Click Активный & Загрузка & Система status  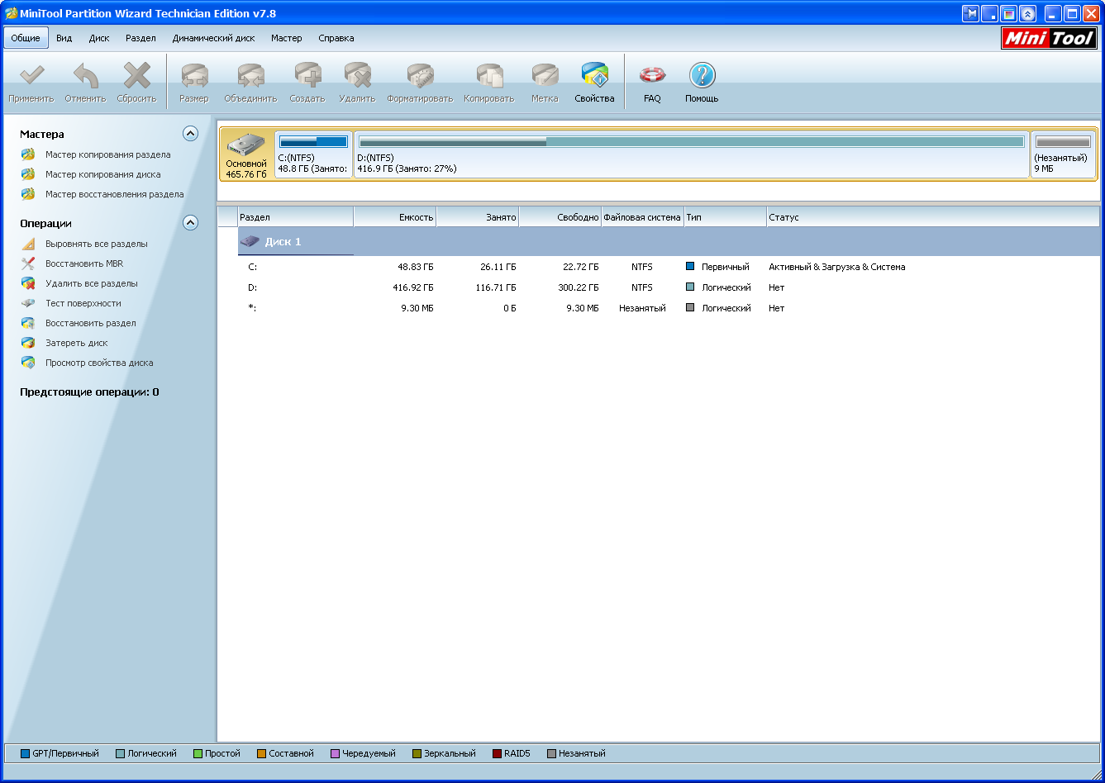(836, 267)
